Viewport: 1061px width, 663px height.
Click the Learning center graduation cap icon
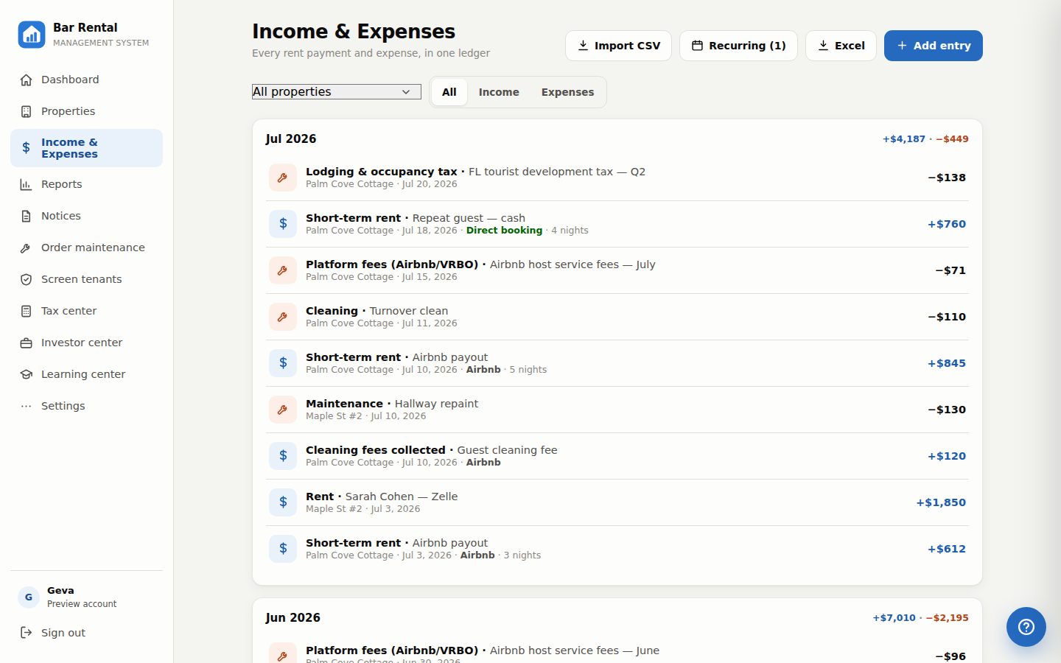[26, 374]
